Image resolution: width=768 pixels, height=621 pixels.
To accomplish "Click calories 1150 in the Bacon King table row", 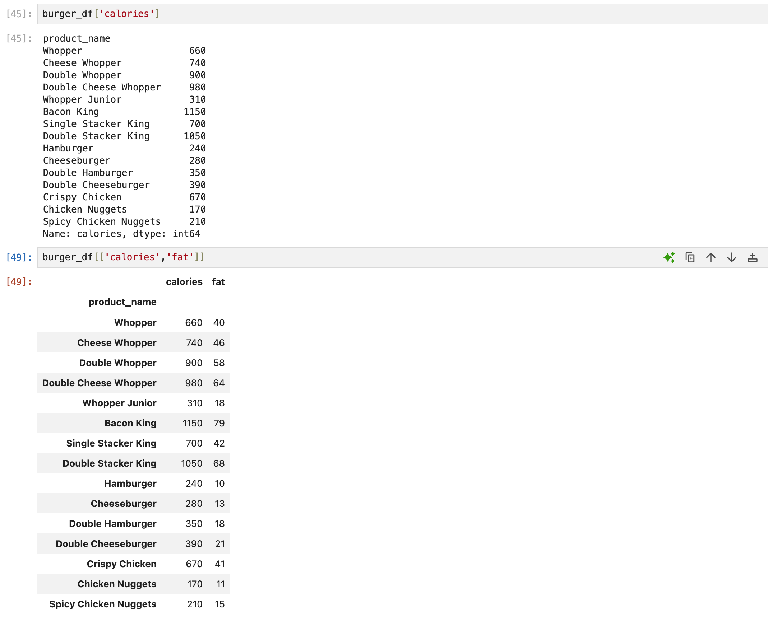I will [x=193, y=423].
